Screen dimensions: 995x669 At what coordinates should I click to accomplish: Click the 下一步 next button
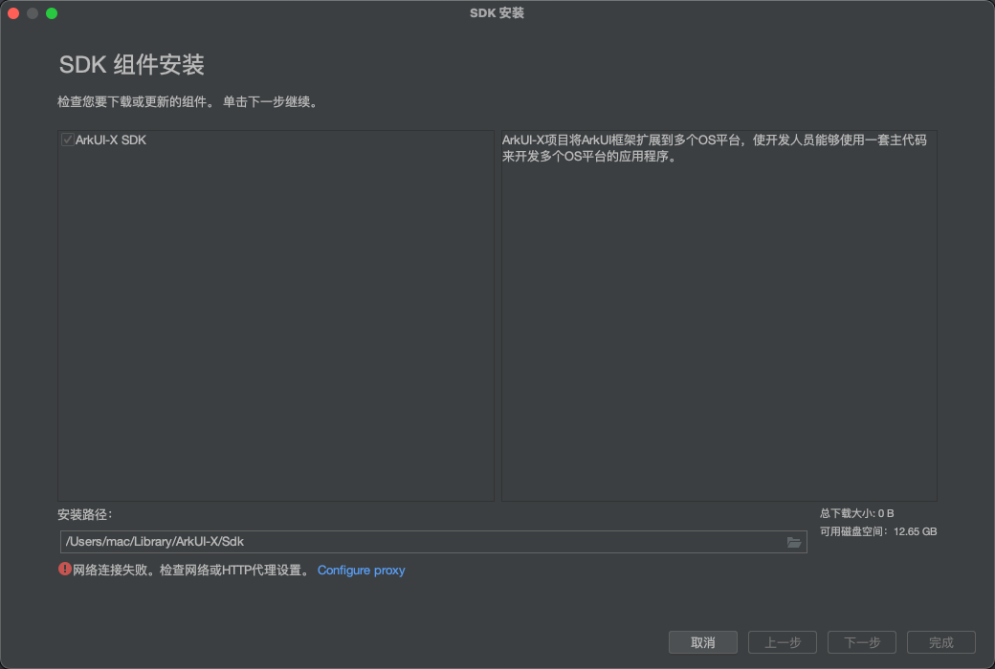tap(862, 642)
